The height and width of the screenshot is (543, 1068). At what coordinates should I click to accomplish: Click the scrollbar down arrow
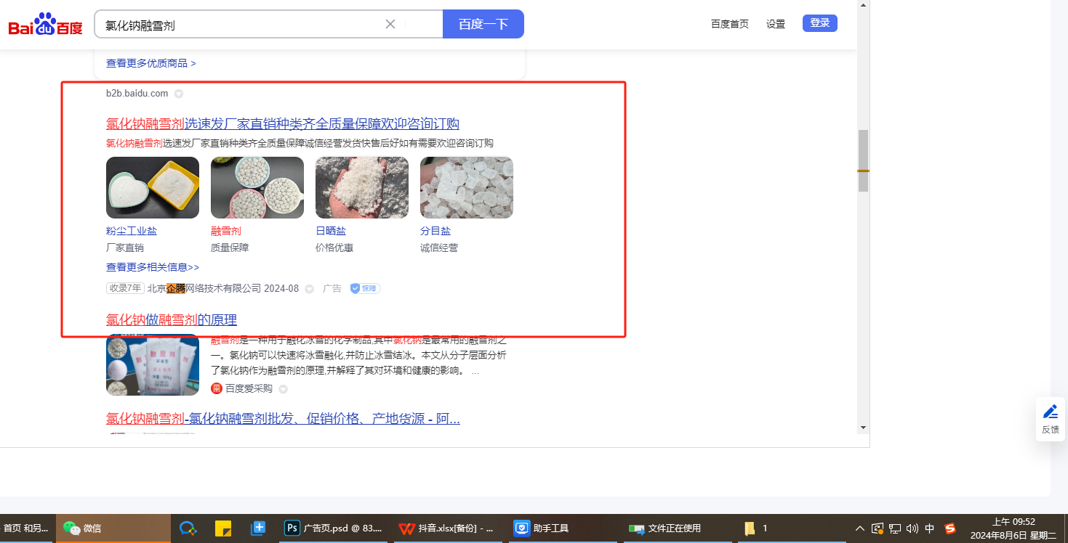[864, 427]
